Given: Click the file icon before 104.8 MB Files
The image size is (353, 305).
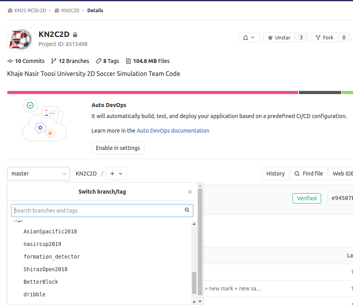Looking at the screenshot, I should point(128,61).
